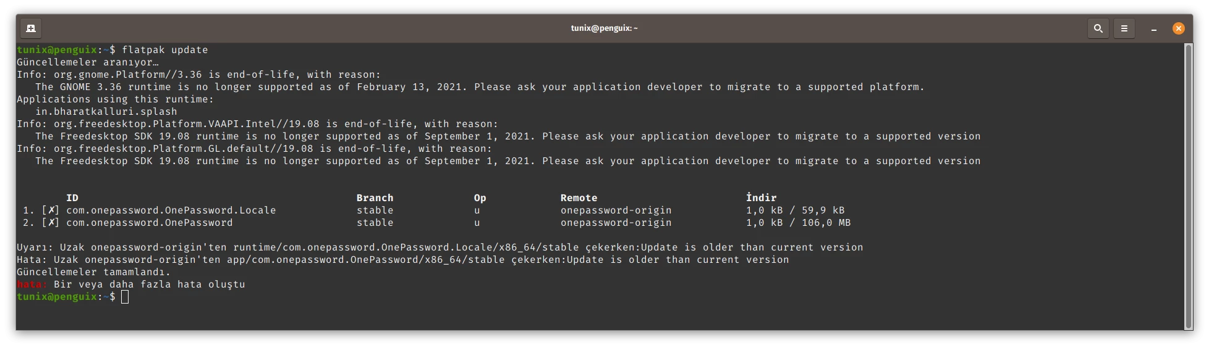
Task: Click the last prompt's cursor block
Action: click(x=125, y=297)
